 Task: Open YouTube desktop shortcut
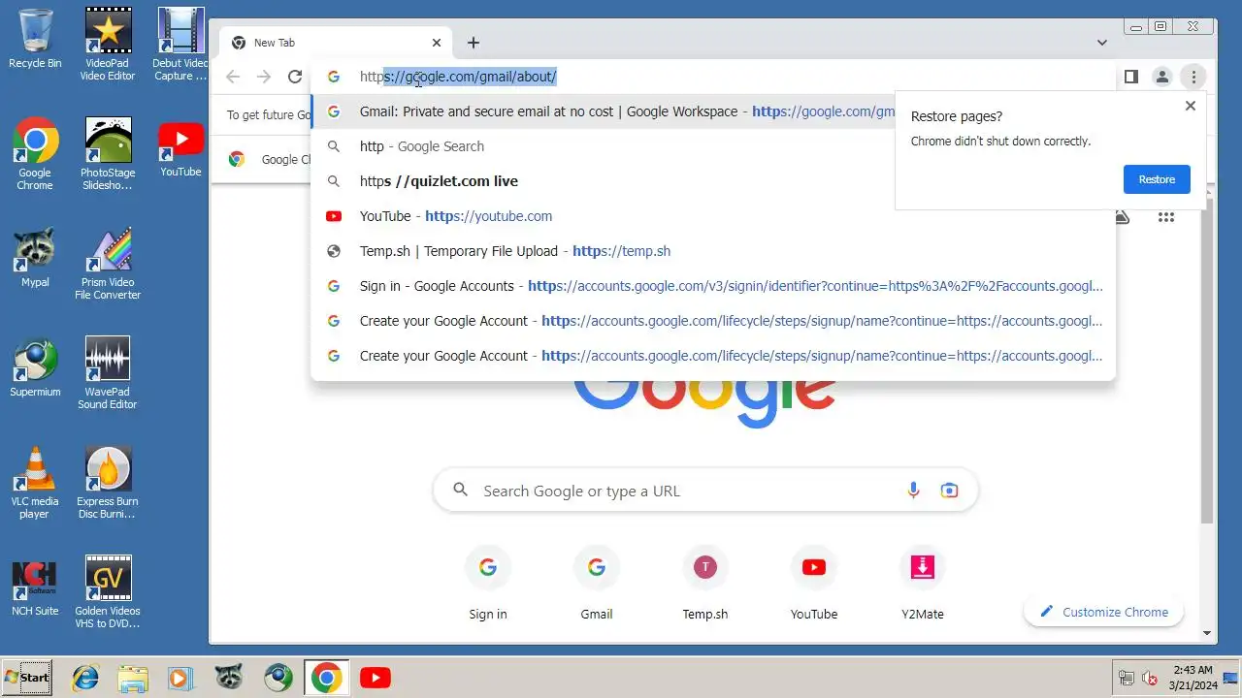click(180, 148)
